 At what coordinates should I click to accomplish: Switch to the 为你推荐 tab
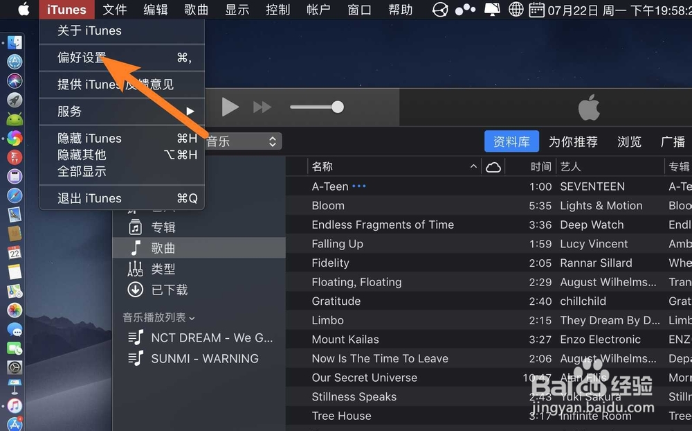573,141
